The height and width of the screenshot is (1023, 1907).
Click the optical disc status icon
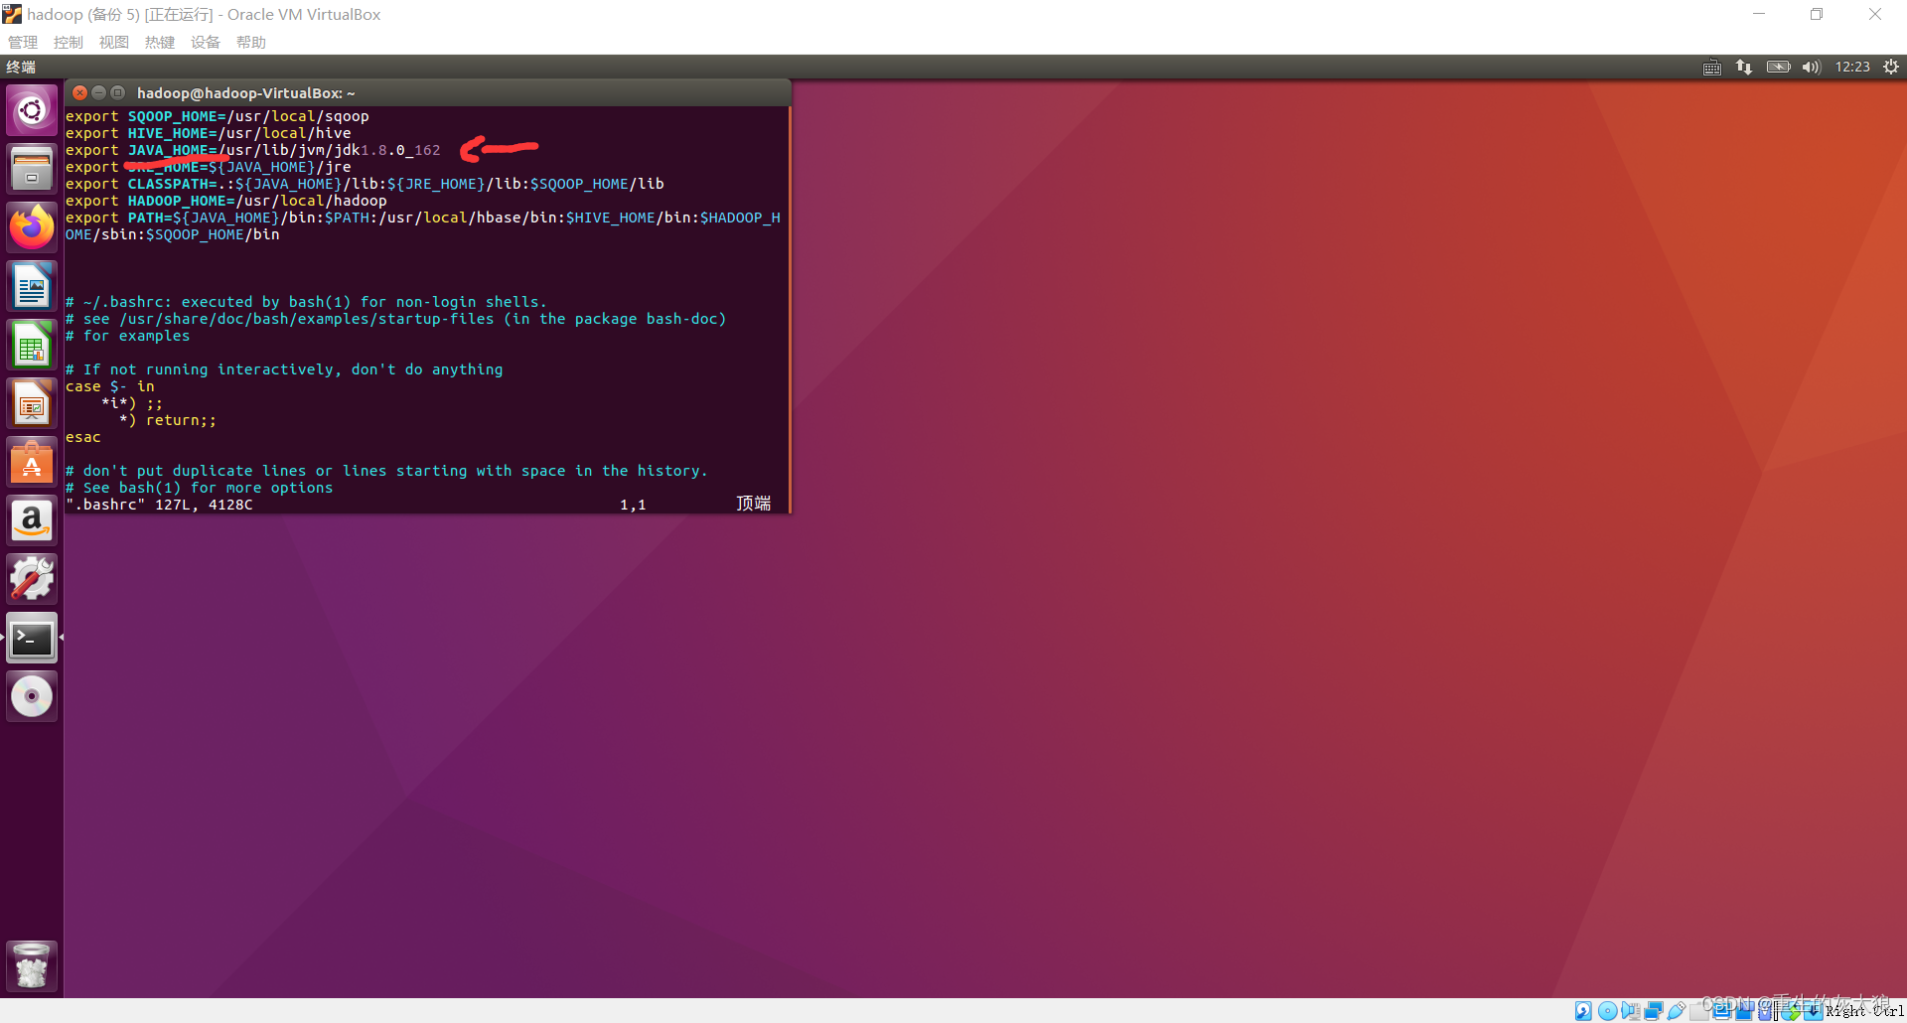click(1607, 1010)
